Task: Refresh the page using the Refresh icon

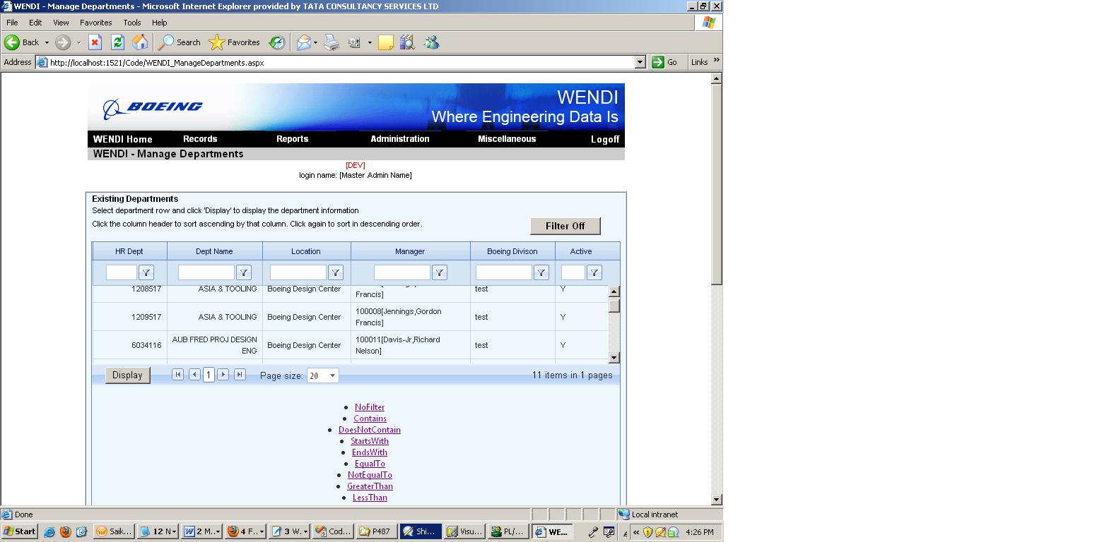Action: click(x=118, y=42)
